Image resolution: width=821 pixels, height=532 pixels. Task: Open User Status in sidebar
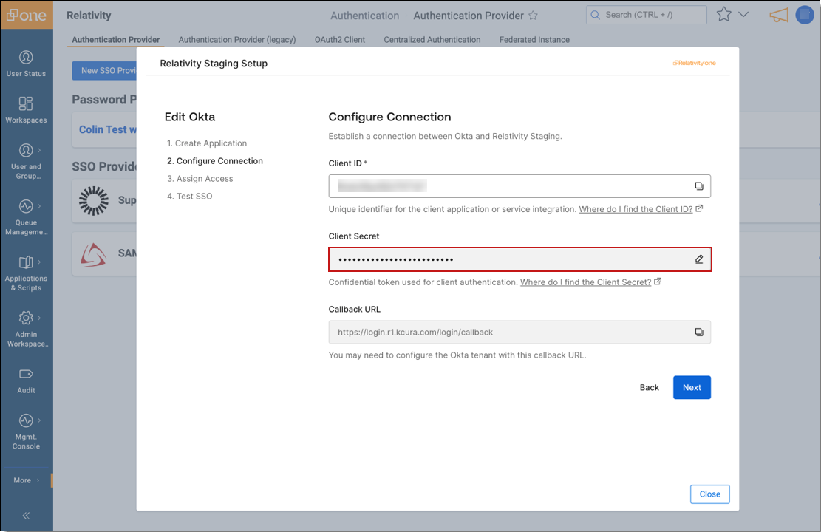pyautogui.click(x=26, y=63)
